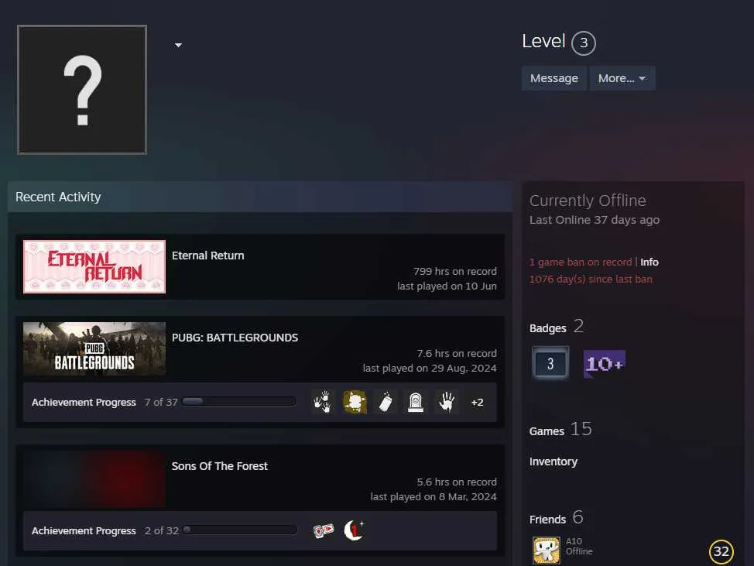Screen dimensions: 754x566
Task: Show the +2 more PUBG achievements
Action: coord(477,402)
